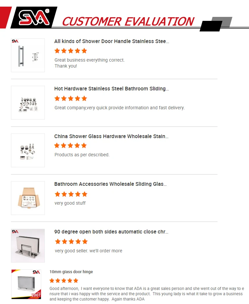Click star rating under Hot Hardware review
249x304 pixels.
(x=71, y=98)
